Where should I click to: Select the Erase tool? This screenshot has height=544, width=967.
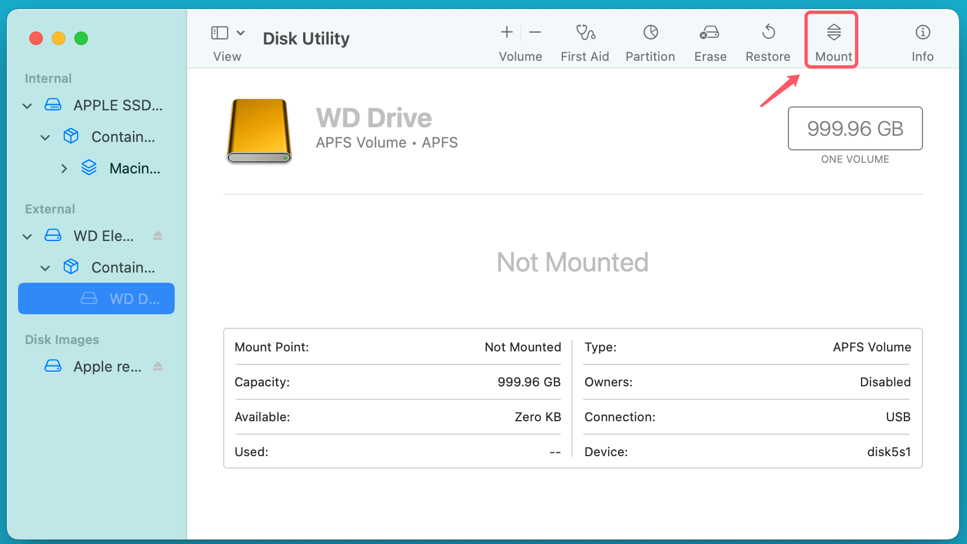(x=709, y=41)
